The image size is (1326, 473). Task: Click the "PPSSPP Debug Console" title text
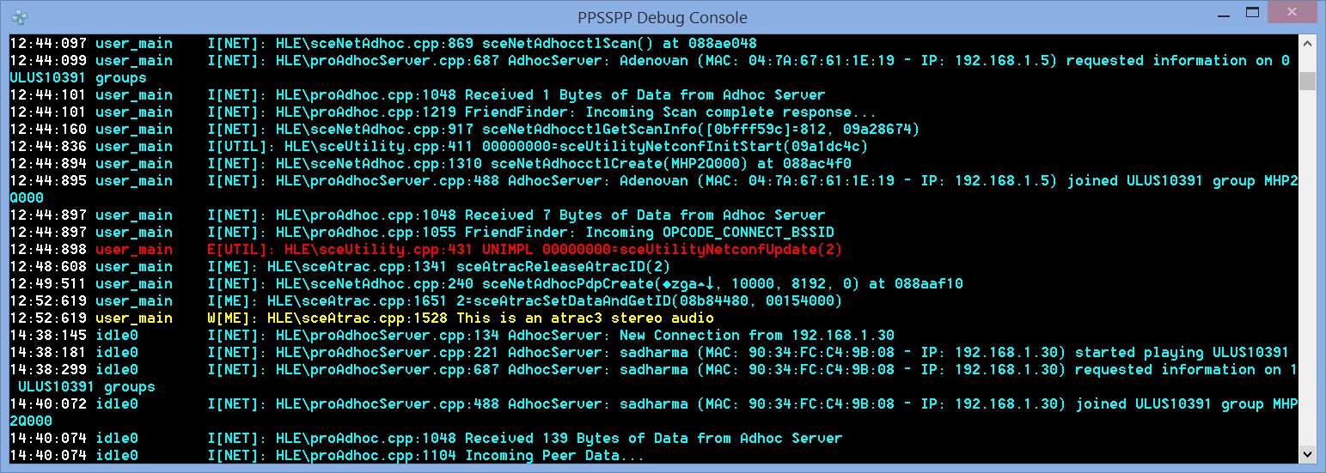(x=662, y=17)
